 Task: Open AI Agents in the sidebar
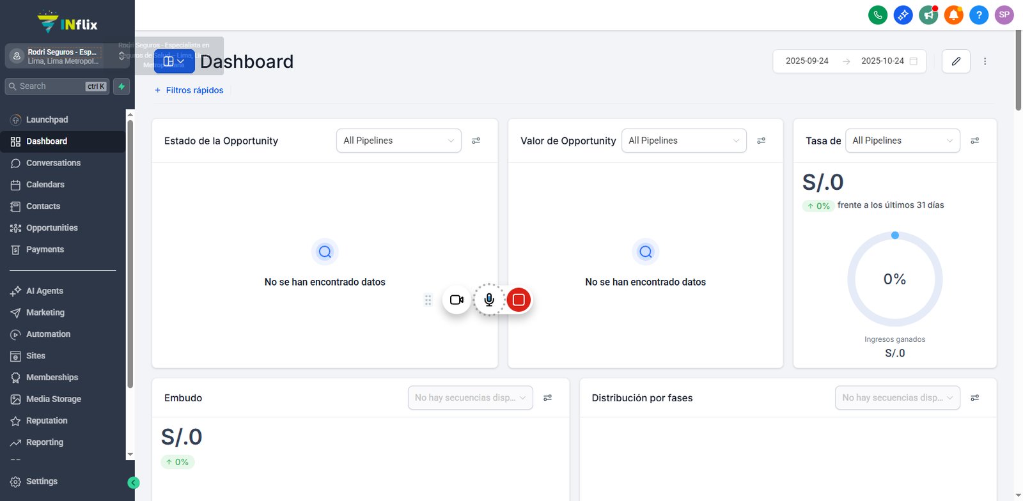[63, 291]
